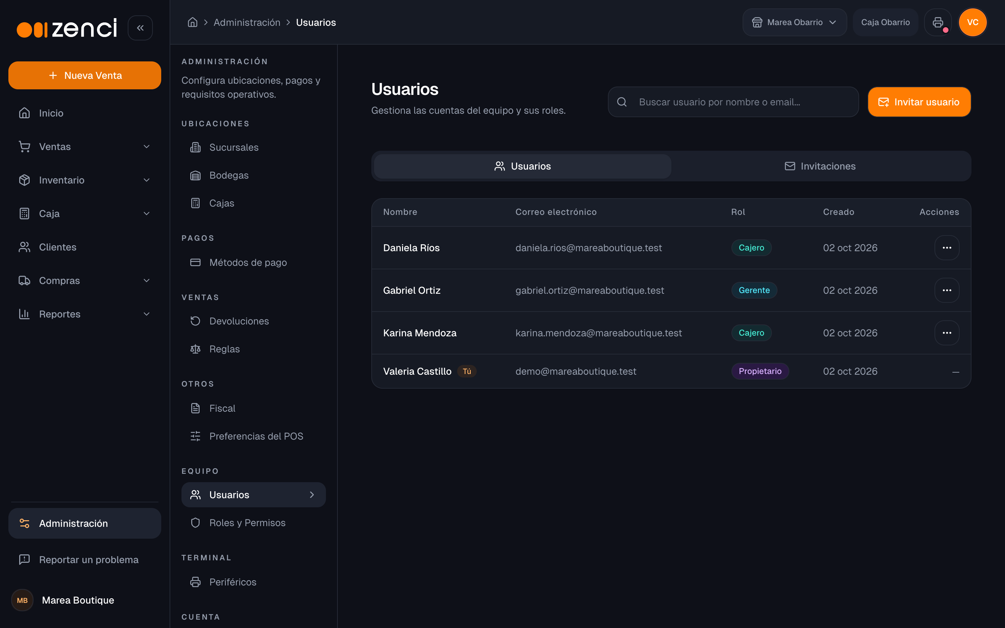Viewport: 1005px width, 628px height.
Task: Go to Inicio
Action: (x=85, y=113)
